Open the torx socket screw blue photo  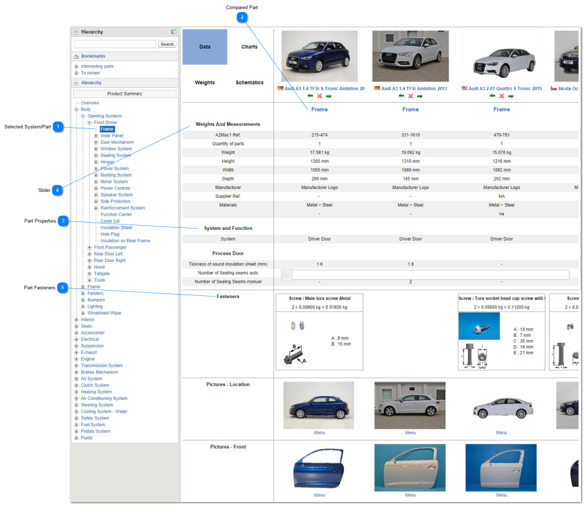[x=479, y=326]
